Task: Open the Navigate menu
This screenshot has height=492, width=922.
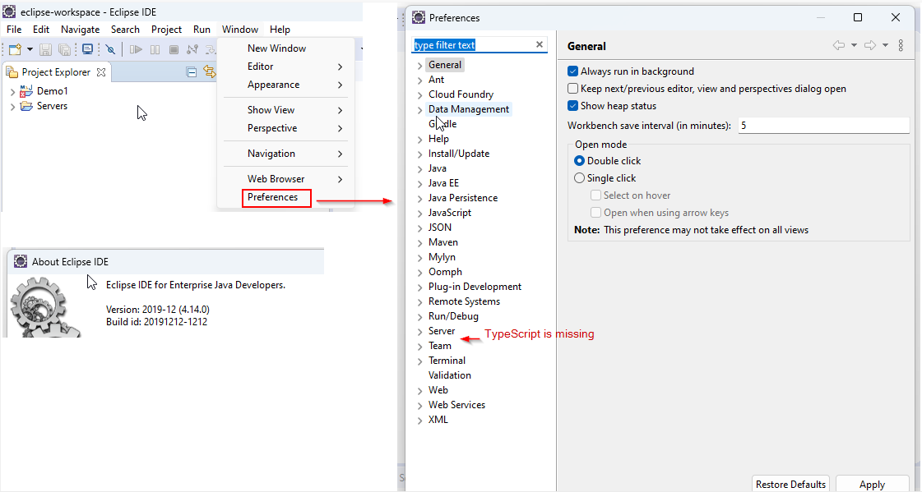Action: (80, 30)
